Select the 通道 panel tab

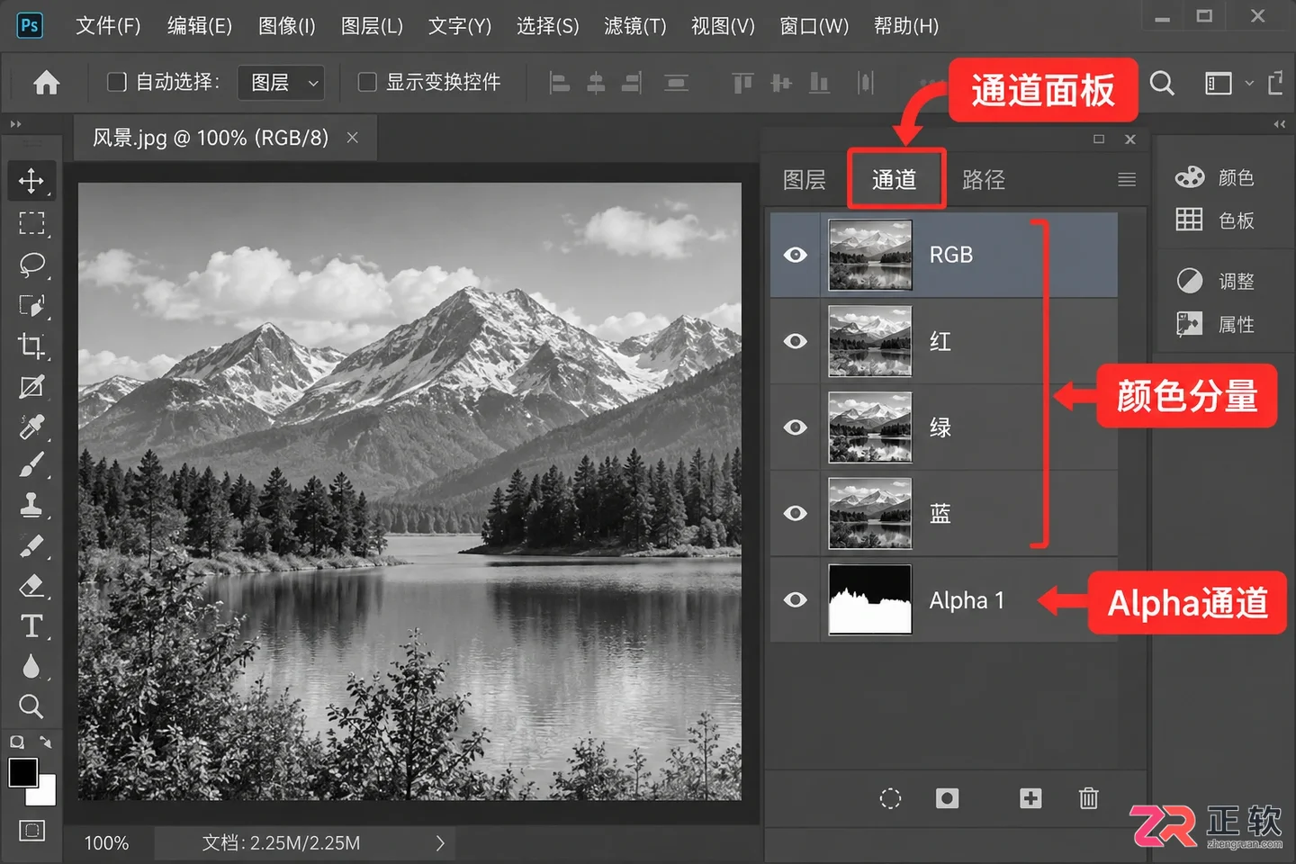[x=895, y=180]
